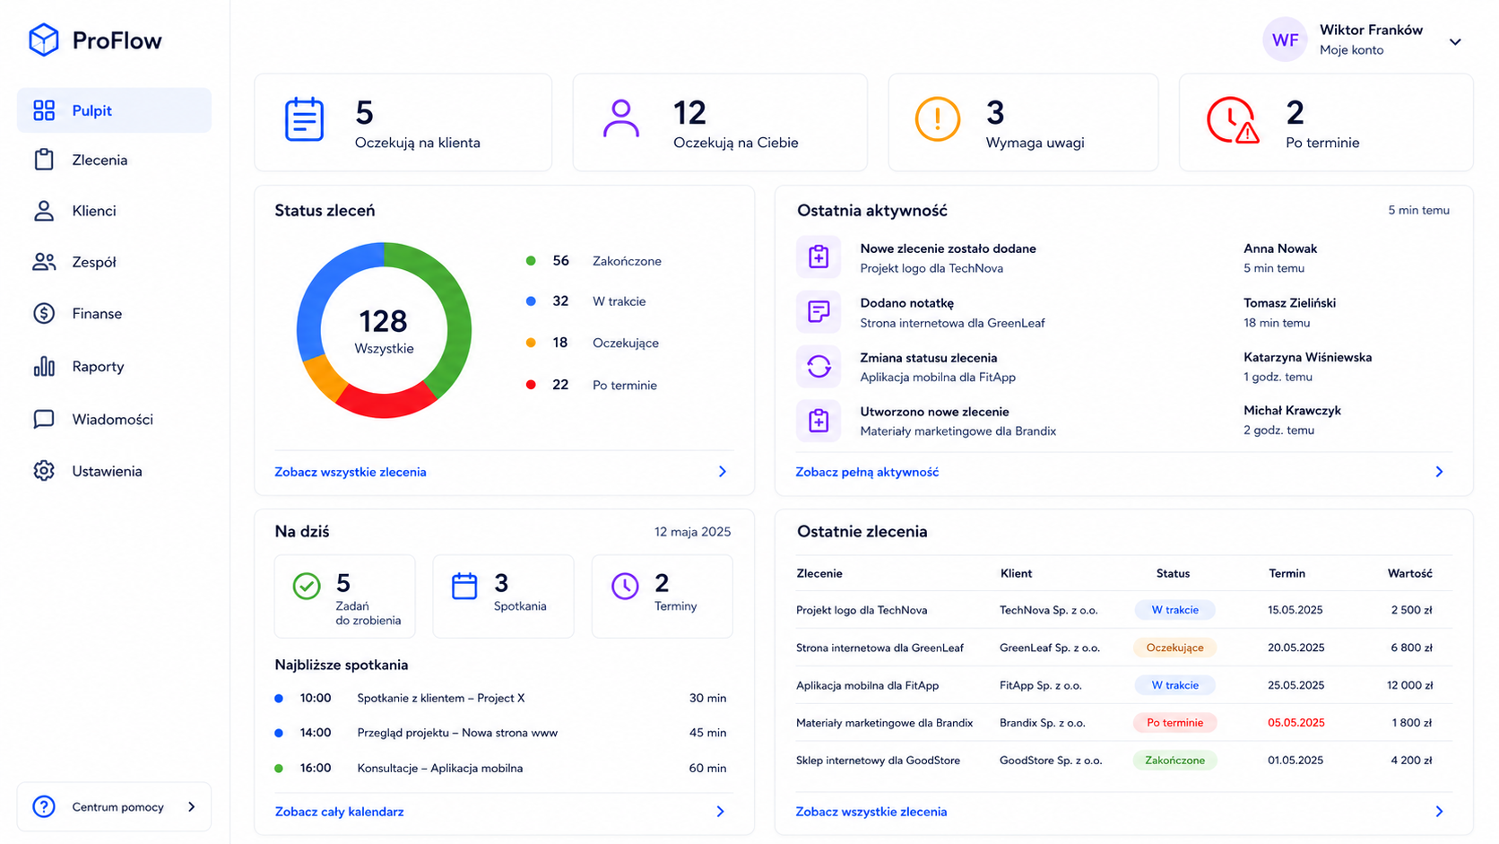Viewport: 1499px width, 844px height.
Task: Click the purple clock icon for Terminy
Action: coord(625,587)
